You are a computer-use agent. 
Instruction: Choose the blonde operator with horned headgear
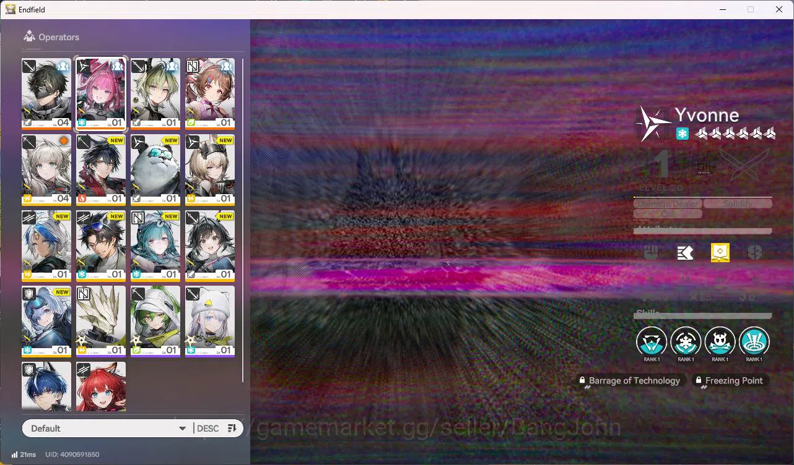210,170
